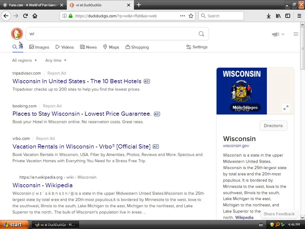Close the Funo.com tab
The height and width of the screenshot is (229, 305).
(x=62, y=5)
